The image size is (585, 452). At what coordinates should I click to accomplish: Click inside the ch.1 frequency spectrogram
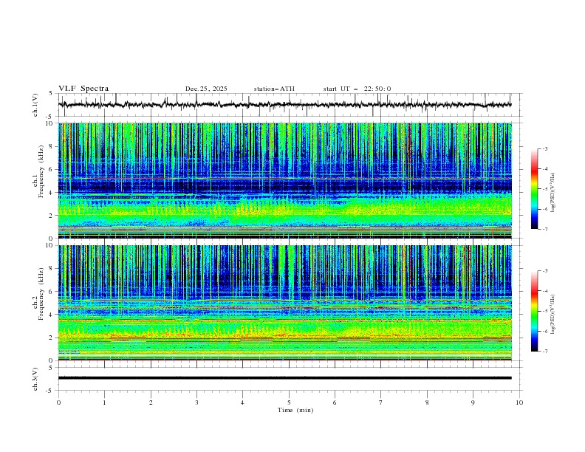[284, 180]
